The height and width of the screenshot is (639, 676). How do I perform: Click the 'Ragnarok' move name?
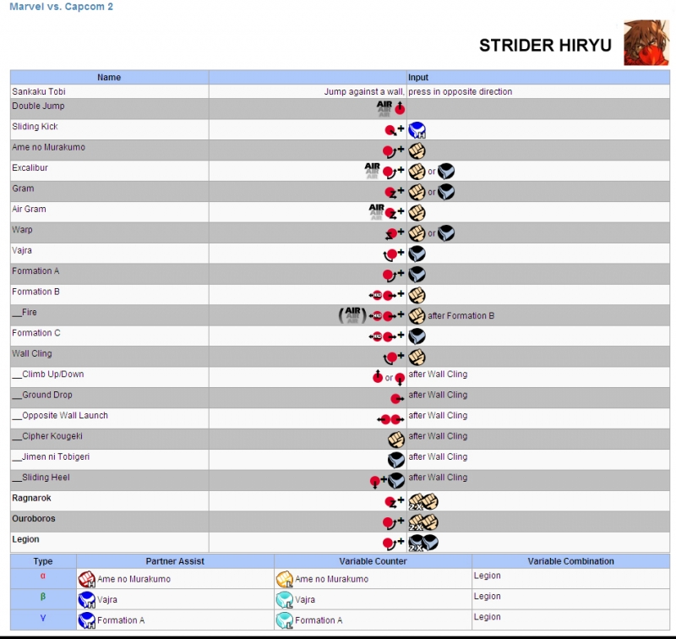31,498
